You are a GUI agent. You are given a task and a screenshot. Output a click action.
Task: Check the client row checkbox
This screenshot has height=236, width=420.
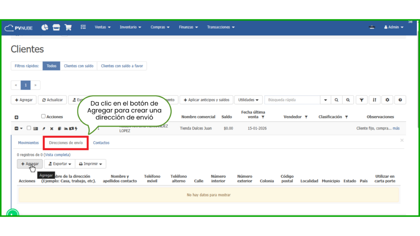pyautogui.click(x=29, y=128)
